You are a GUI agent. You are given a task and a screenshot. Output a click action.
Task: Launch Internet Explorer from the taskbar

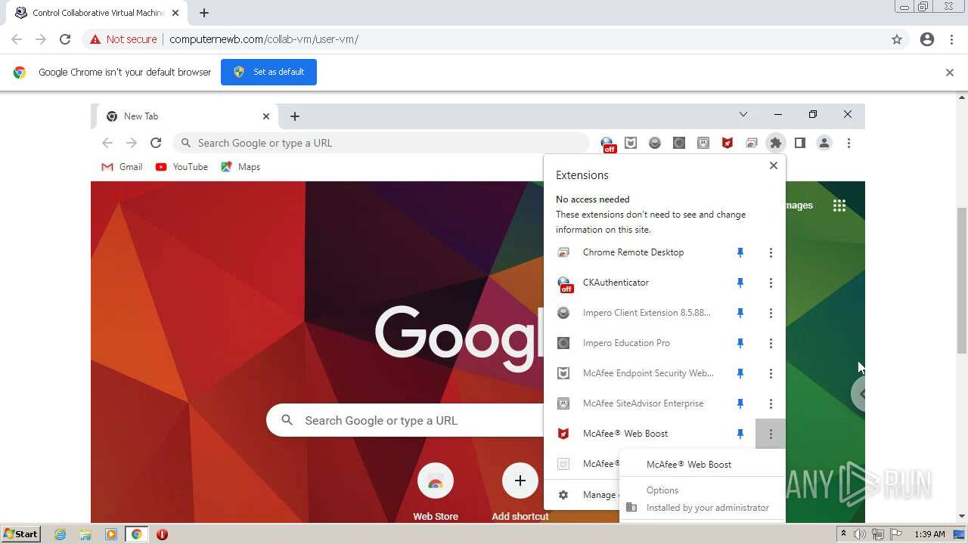coord(60,534)
